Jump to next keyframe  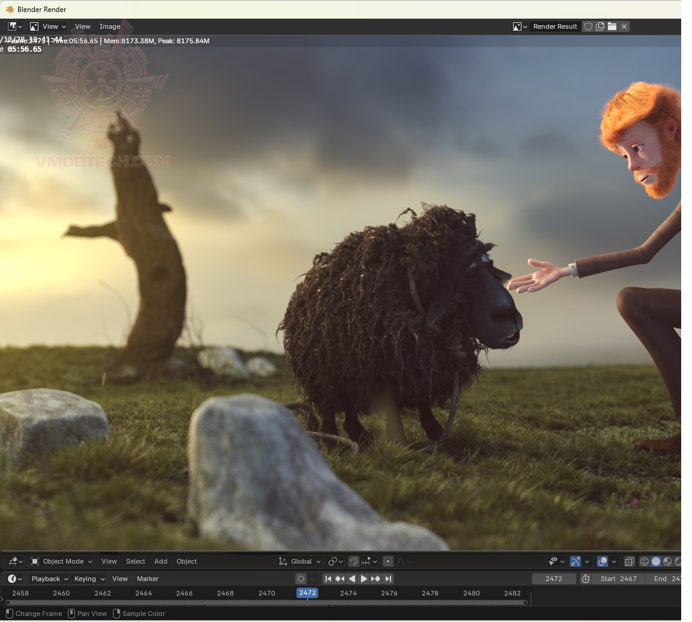pos(375,578)
